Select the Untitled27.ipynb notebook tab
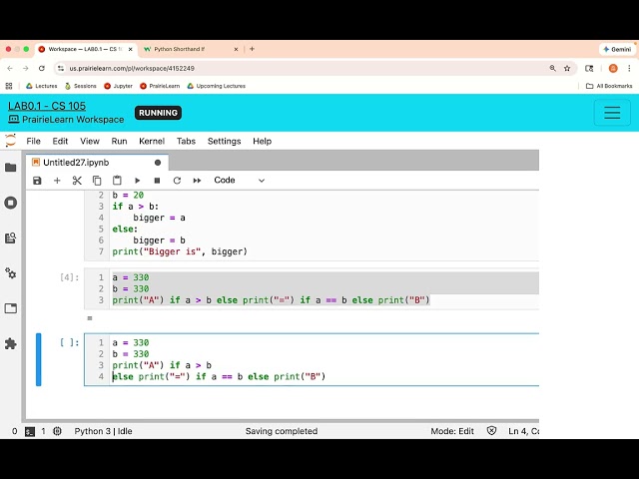Screen dimensions: 639x479 coord(97,163)
